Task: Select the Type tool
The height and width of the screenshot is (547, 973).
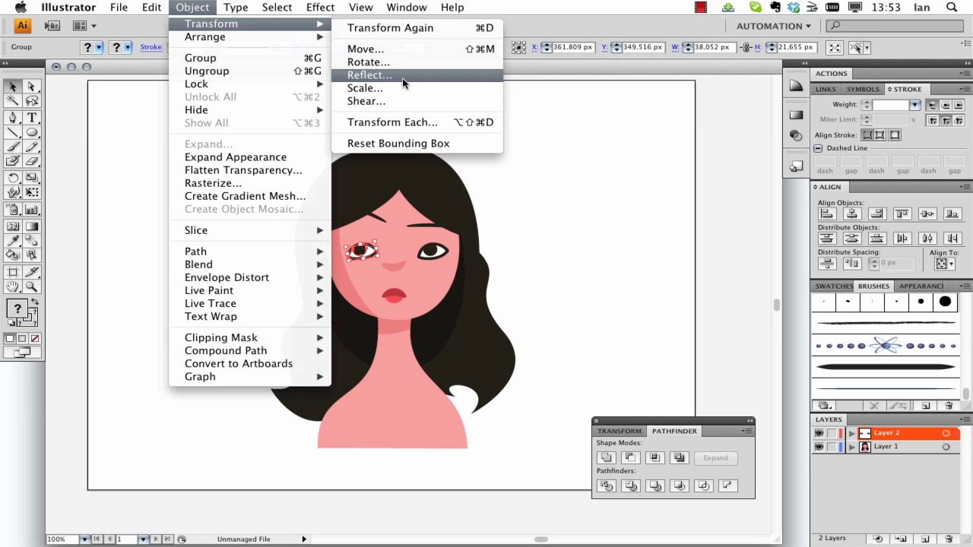Action: click(x=32, y=118)
